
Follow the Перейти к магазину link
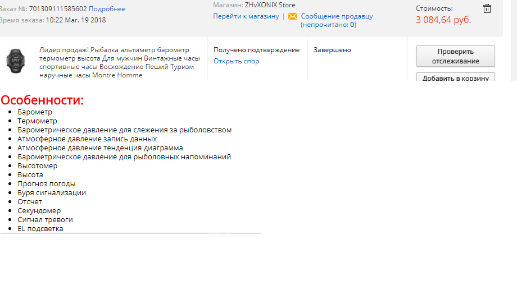pos(246,16)
